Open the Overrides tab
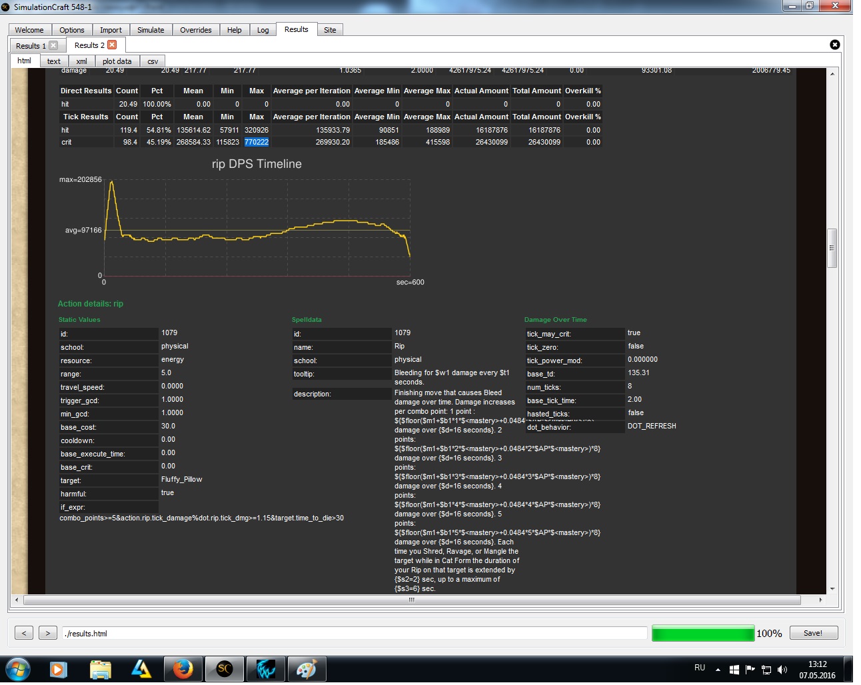The width and height of the screenshot is (861, 685). point(195,30)
